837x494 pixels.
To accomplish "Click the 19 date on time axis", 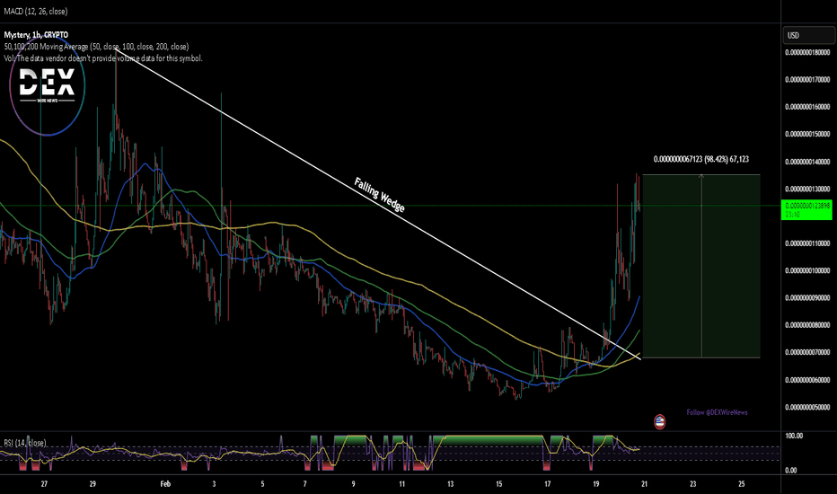I will click(596, 484).
